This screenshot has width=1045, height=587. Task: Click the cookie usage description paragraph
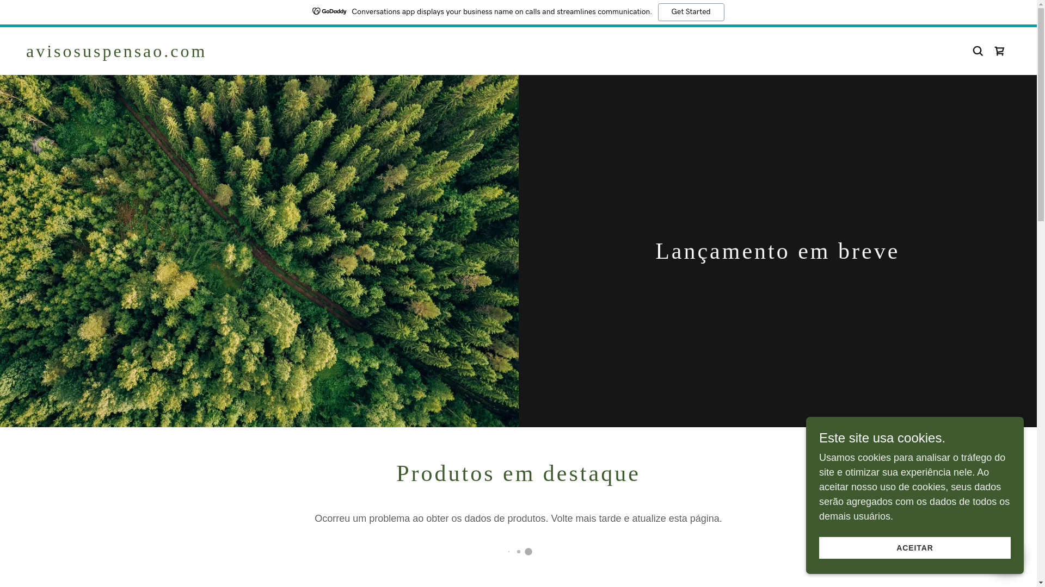(x=914, y=487)
